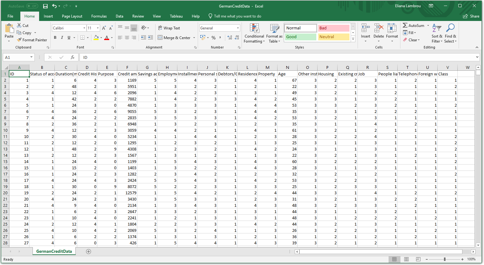Switch to the Formulas tab

[x=99, y=16]
